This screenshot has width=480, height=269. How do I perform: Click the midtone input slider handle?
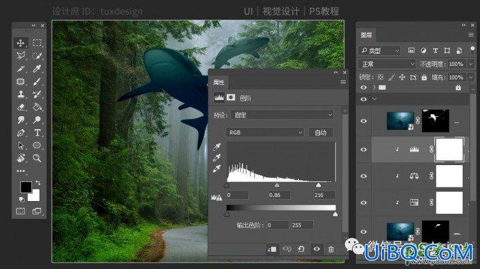276,185
